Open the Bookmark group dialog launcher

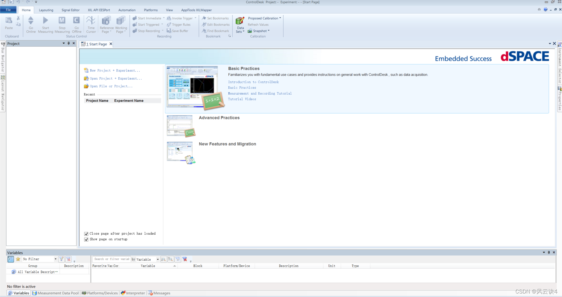230,36
